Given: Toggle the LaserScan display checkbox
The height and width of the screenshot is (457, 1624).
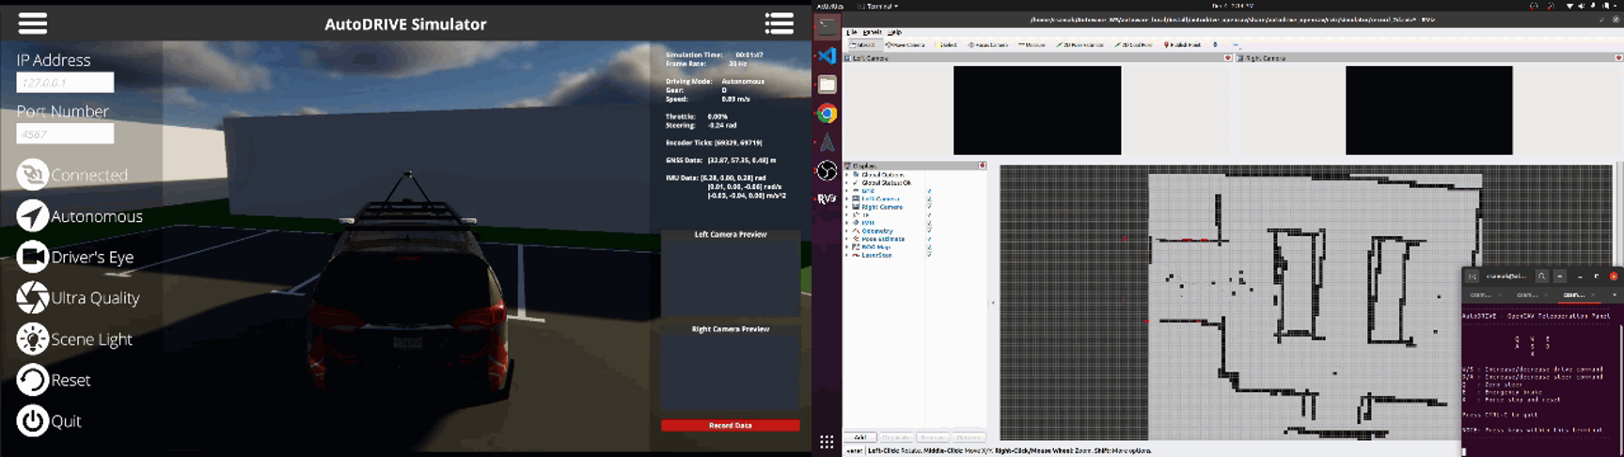Looking at the screenshot, I should pyautogui.click(x=929, y=255).
